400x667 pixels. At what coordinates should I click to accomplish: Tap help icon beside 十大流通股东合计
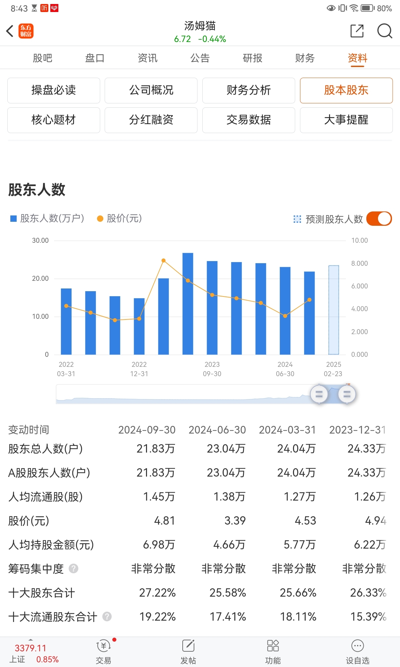coord(107,616)
